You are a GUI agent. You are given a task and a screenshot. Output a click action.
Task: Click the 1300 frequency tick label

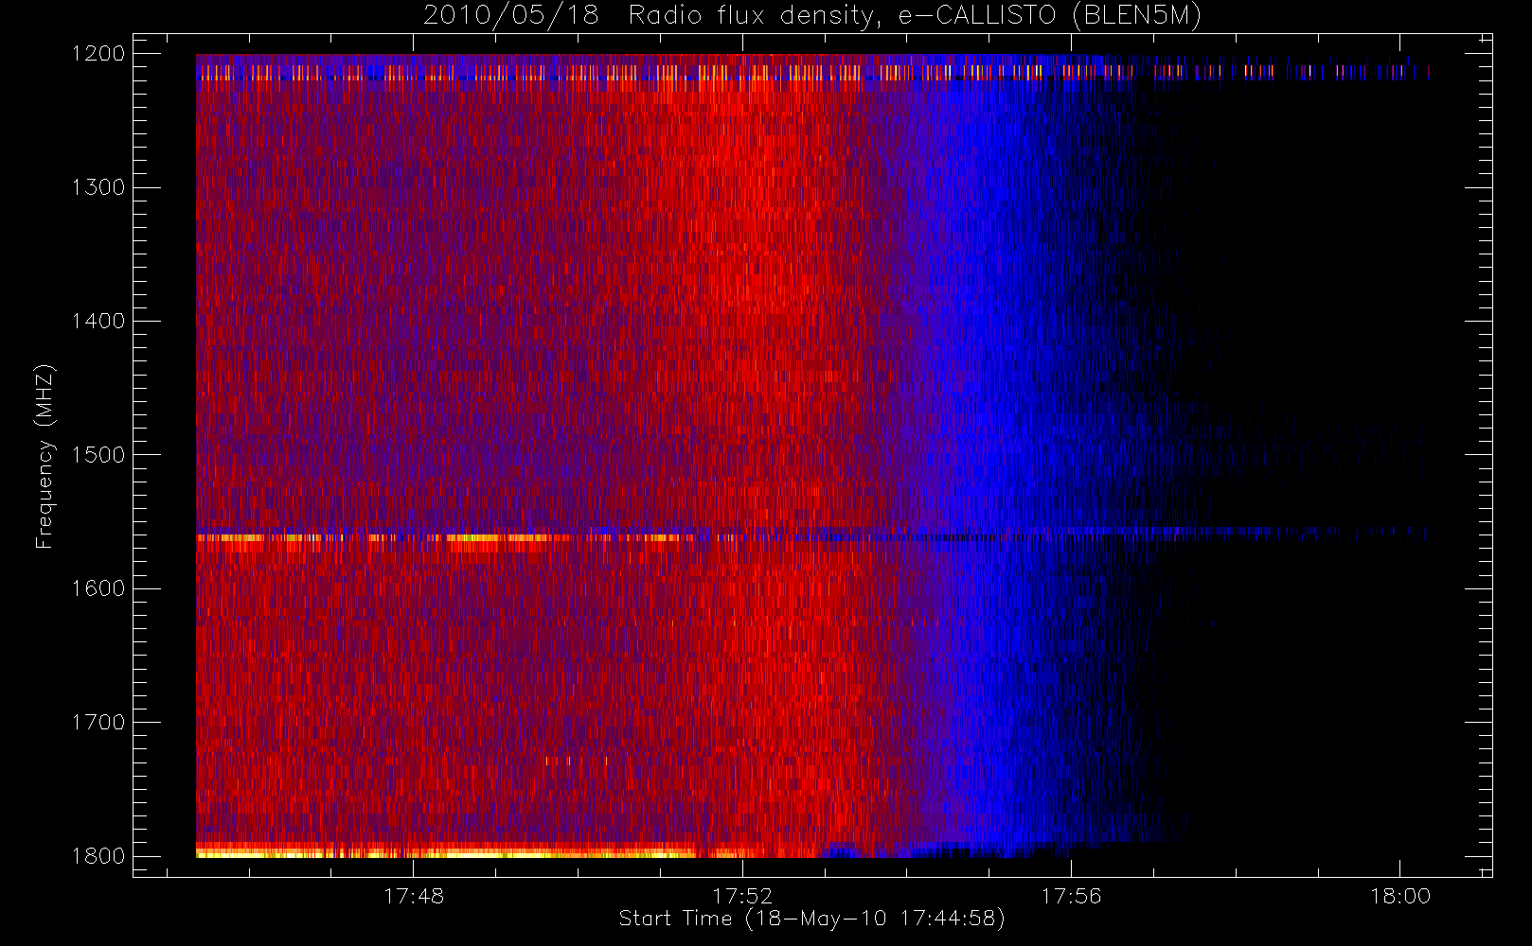pyautogui.click(x=98, y=187)
